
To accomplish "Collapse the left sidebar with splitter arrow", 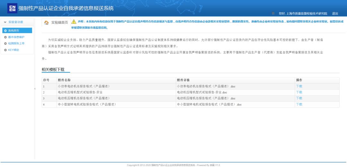I will coord(35,89).
